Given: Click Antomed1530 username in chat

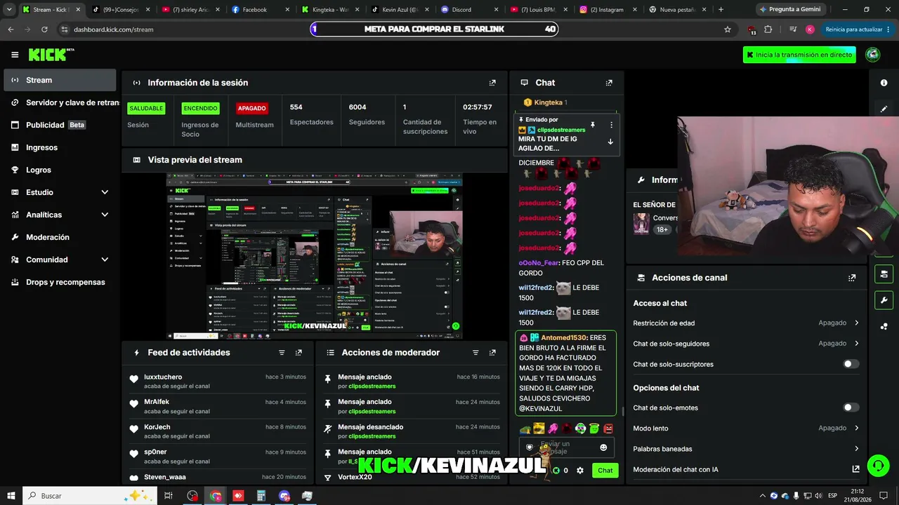Looking at the screenshot, I should coord(565,337).
